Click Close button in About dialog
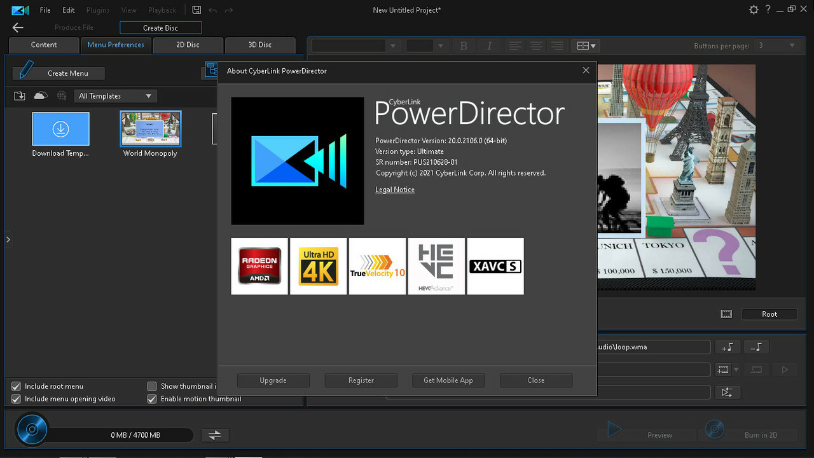814x458 pixels. click(x=536, y=380)
